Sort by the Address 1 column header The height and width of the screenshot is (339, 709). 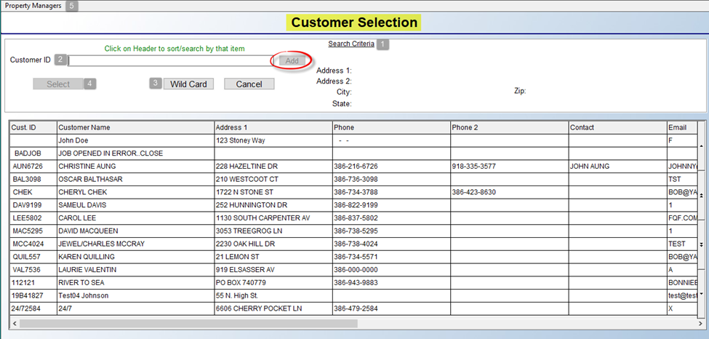[273, 127]
